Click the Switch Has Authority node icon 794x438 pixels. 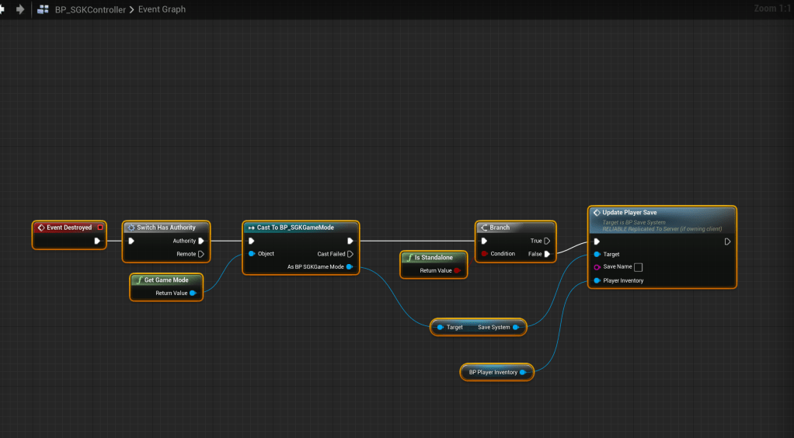[131, 228]
